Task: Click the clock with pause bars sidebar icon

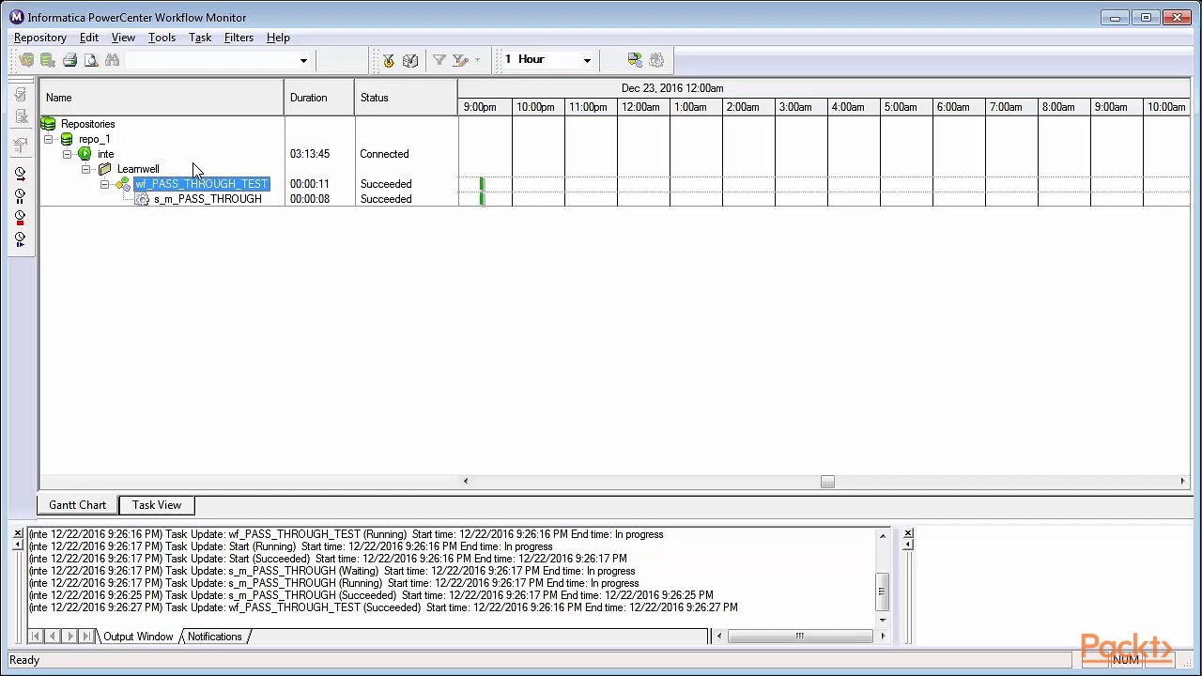Action: [21, 196]
